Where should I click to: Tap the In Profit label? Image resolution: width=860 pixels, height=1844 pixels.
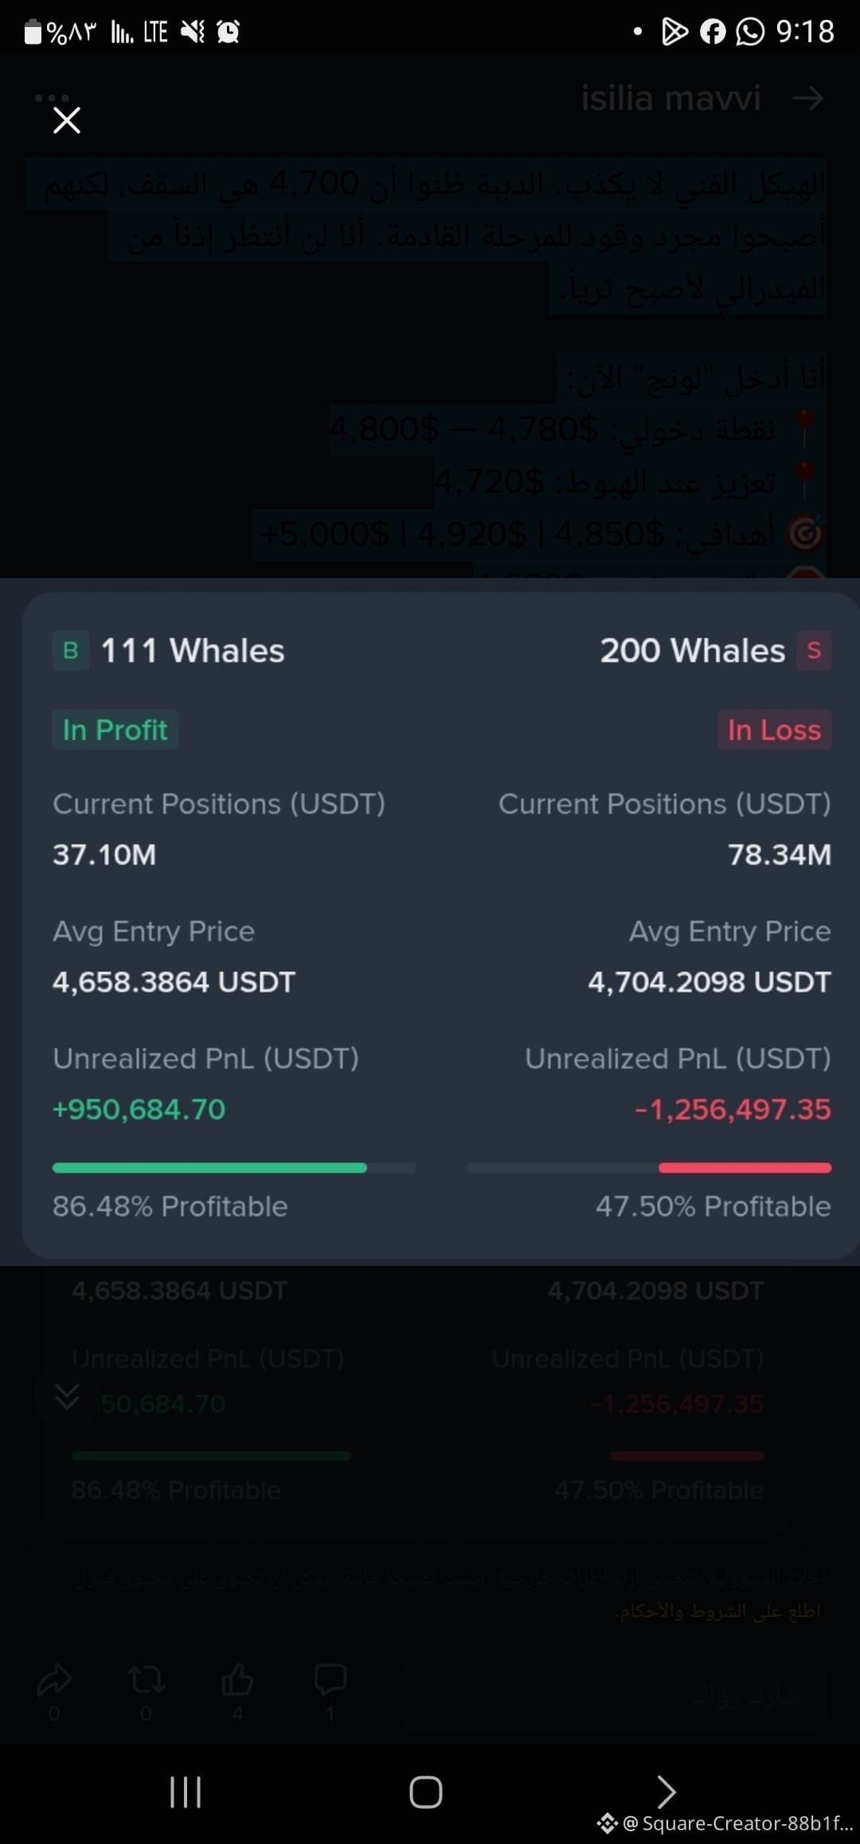point(115,730)
